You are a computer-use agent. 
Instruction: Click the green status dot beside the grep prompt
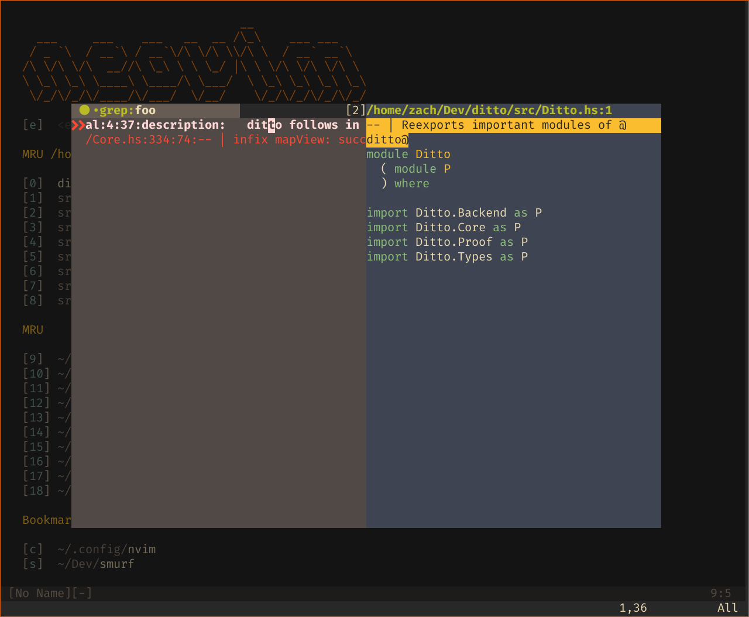coord(84,110)
